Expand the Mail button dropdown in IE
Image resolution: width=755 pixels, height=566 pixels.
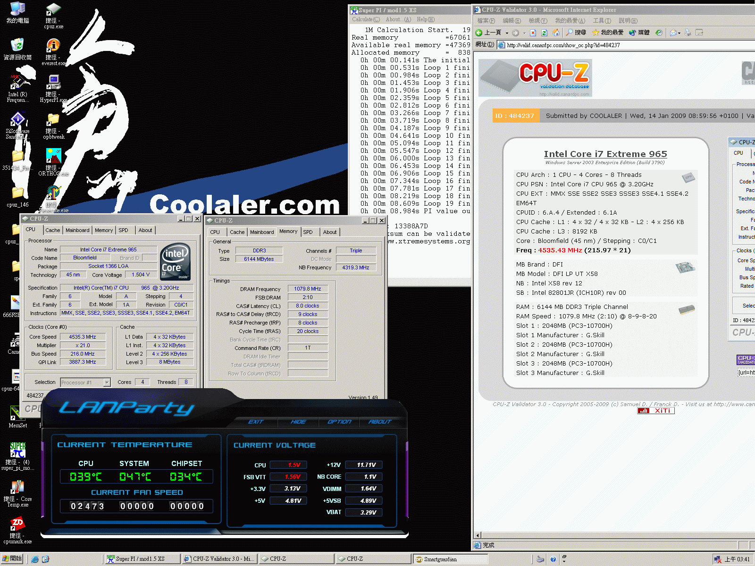(x=679, y=33)
